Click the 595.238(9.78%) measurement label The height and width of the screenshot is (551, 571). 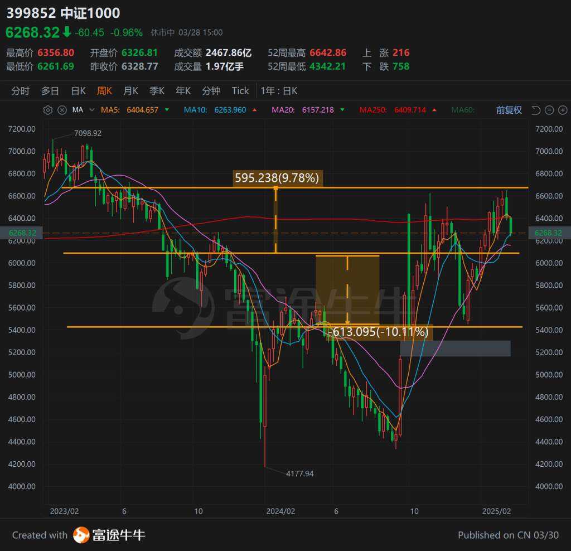tap(277, 178)
